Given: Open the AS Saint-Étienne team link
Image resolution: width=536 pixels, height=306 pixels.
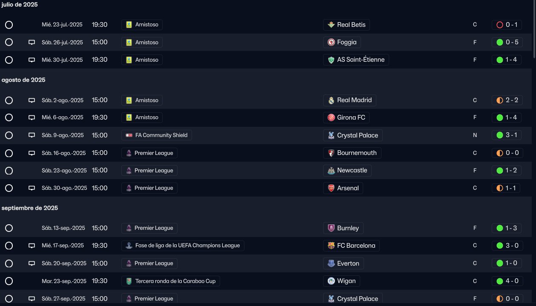Looking at the screenshot, I should [360, 60].
